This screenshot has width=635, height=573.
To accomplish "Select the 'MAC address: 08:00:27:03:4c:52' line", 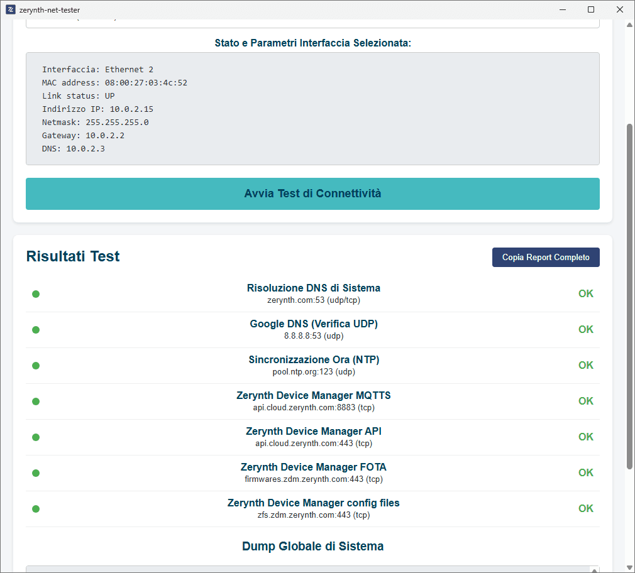I will [x=114, y=82].
